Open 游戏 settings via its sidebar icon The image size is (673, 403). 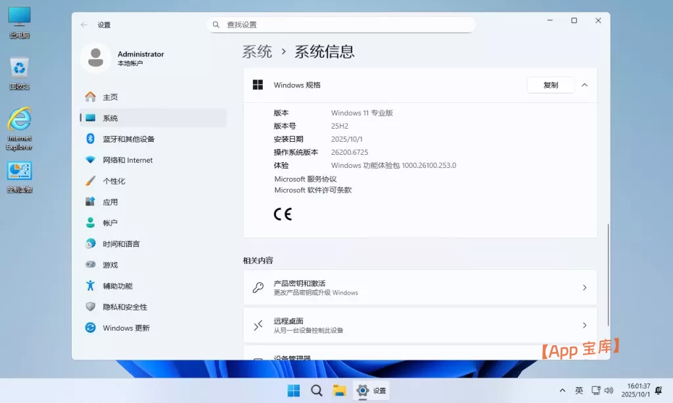(x=89, y=265)
